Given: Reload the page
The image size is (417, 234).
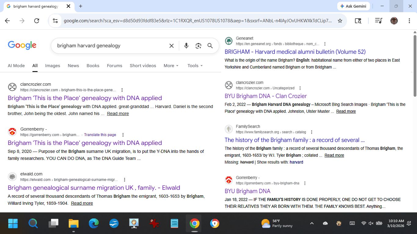Looking at the screenshot, I should click(x=37, y=21).
